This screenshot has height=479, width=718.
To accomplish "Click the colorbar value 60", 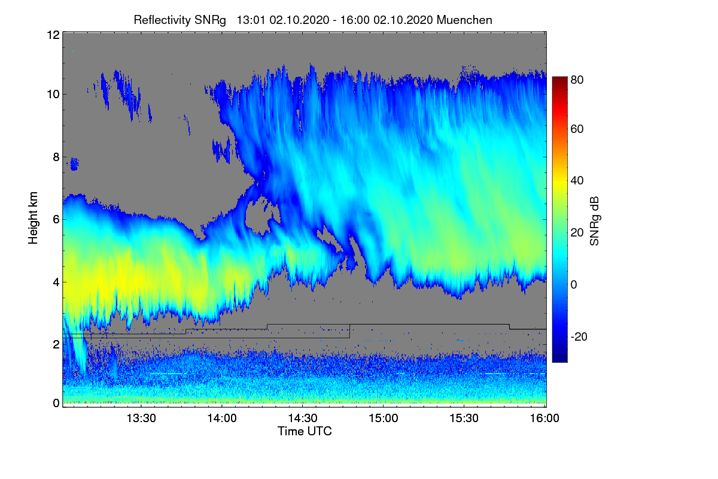I will tap(577, 129).
